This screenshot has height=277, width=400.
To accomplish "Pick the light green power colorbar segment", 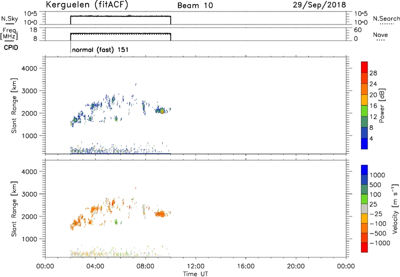I will tap(364, 111).
